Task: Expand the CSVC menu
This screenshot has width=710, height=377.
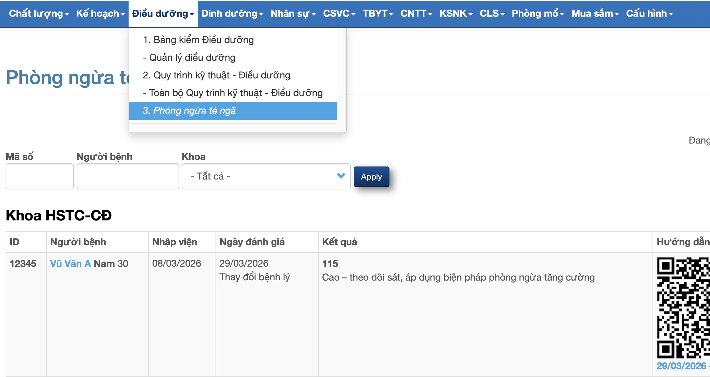Action: coord(339,14)
